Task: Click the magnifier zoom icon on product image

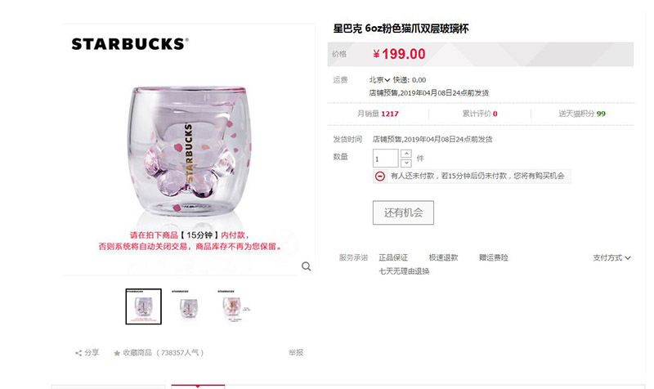Action: click(306, 266)
